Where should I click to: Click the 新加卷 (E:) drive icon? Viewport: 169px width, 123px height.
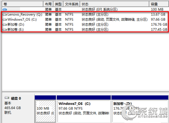point(5,29)
